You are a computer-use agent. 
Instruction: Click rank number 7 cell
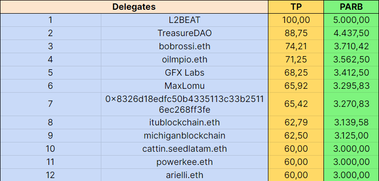[50, 104]
